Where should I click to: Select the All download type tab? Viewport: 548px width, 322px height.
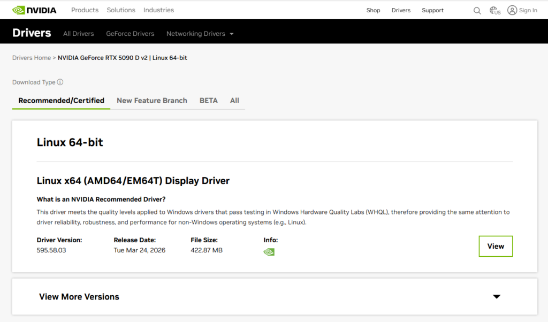point(234,101)
